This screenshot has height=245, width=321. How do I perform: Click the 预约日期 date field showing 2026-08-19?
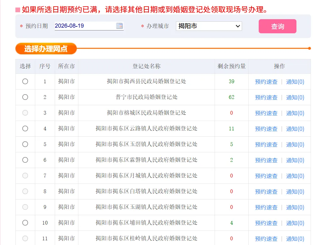(89, 26)
